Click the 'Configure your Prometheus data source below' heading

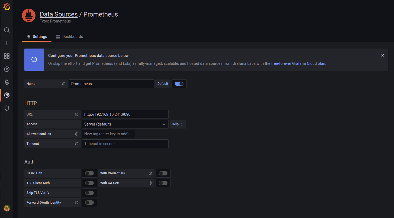88,56
